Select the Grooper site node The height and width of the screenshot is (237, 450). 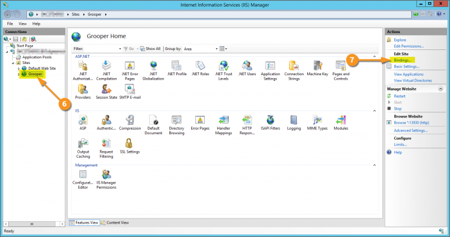point(35,74)
